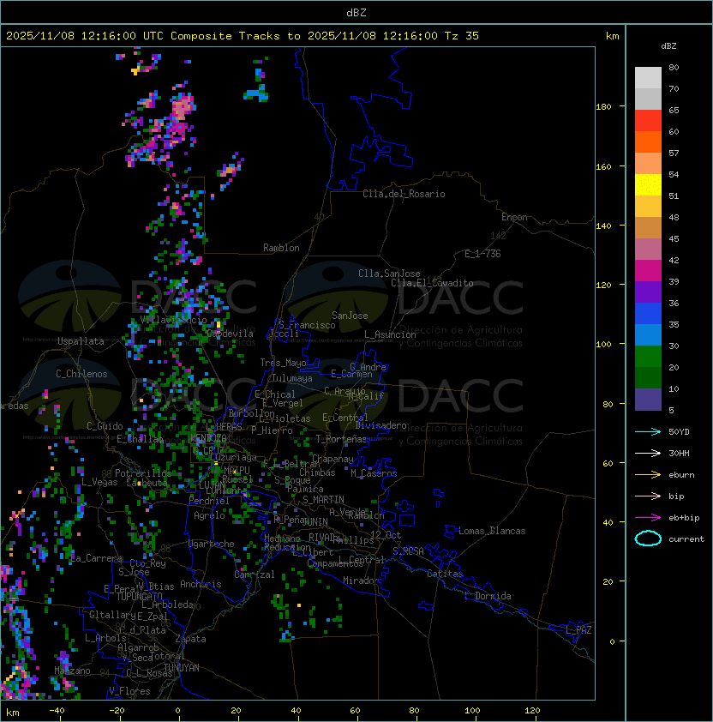This screenshot has width=713, height=722.
Task: Click the S_MARTIN label
Action: [x=323, y=500]
